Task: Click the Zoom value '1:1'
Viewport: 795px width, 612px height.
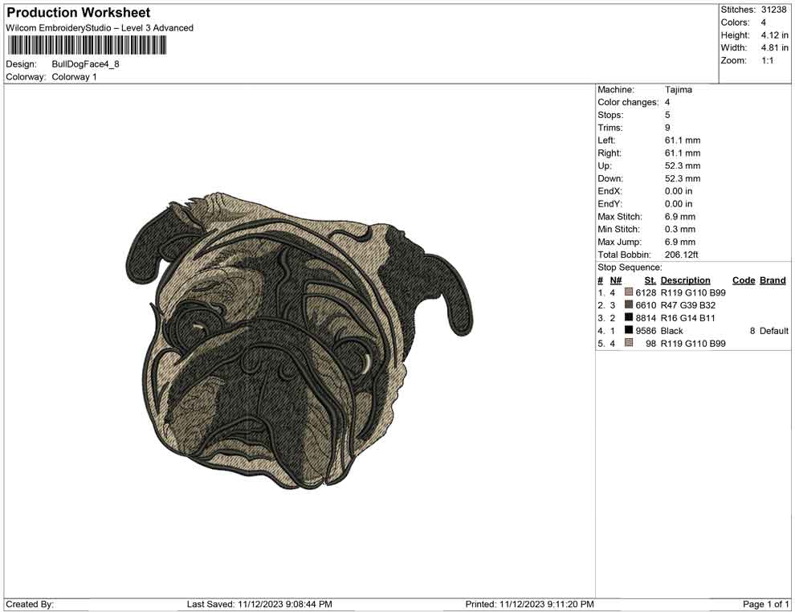Action: [768, 60]
